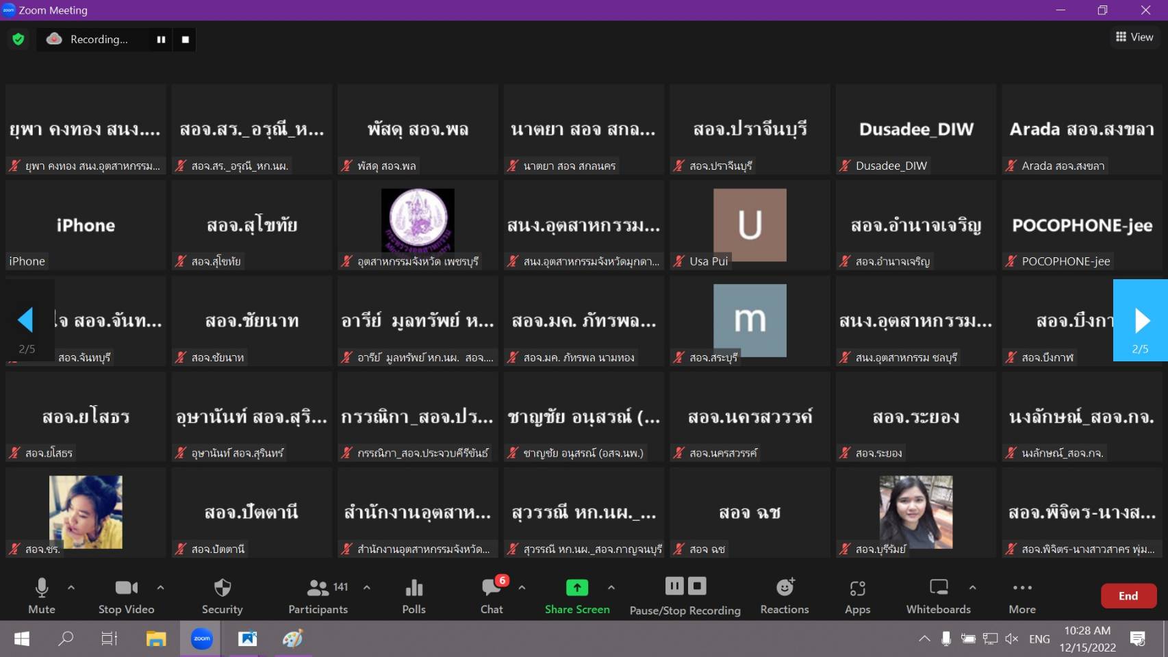
Task: Toggle Pause/Stop Recording in toolbar
Action: pos(685,595)
